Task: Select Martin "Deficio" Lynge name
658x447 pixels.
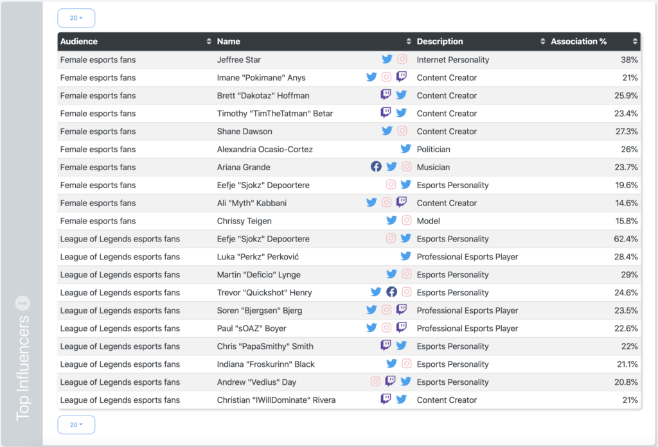Action: [258, 275]
